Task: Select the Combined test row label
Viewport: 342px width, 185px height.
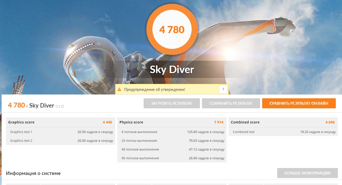Action: (244, 132)
